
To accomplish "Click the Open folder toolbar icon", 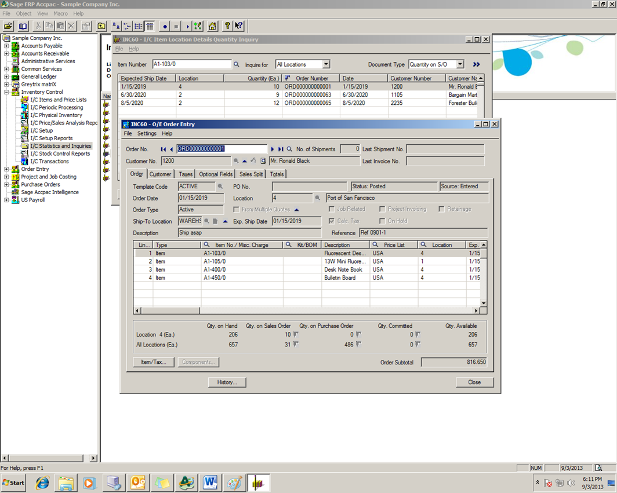I will point(8,26).
